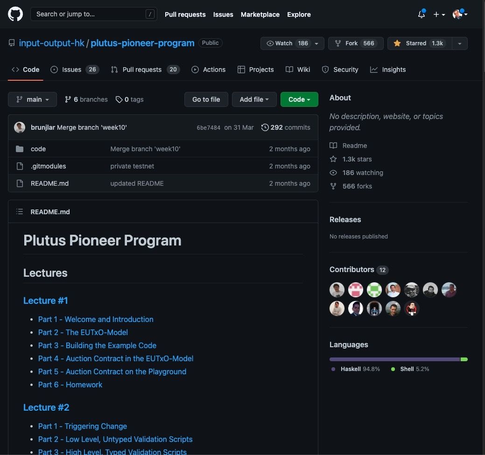
Task: Click the purple Haskell segment of language bar
Action: pos(395,359)
